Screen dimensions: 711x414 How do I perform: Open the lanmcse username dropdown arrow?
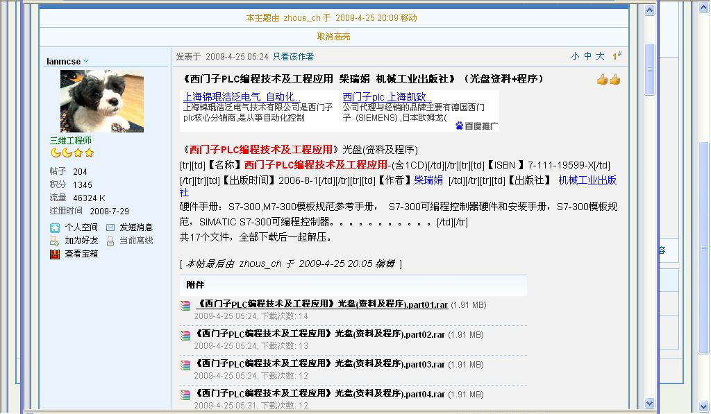85,61
